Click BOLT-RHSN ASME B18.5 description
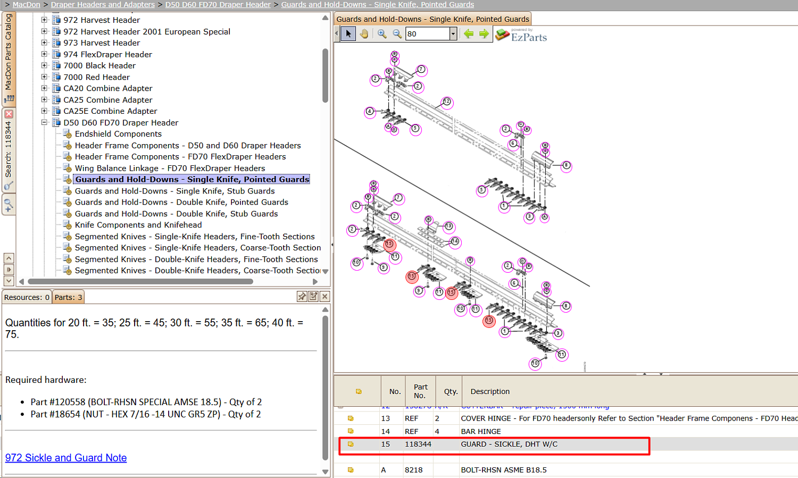 [x=504, y=470]
